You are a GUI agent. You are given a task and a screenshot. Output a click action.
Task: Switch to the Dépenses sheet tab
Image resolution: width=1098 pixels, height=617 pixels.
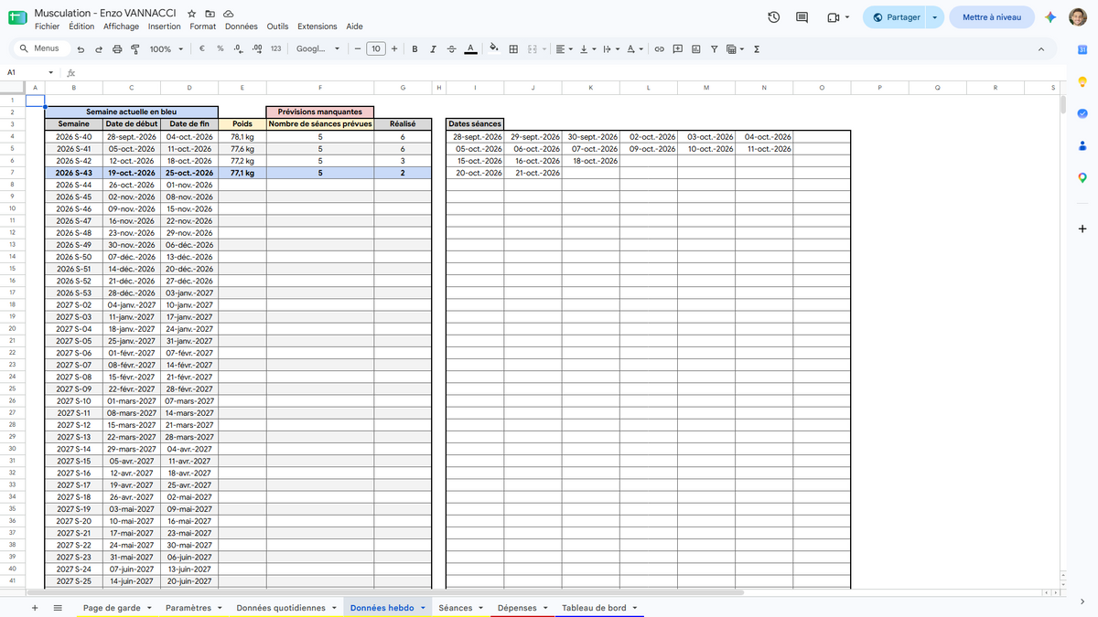coord(517,608)
